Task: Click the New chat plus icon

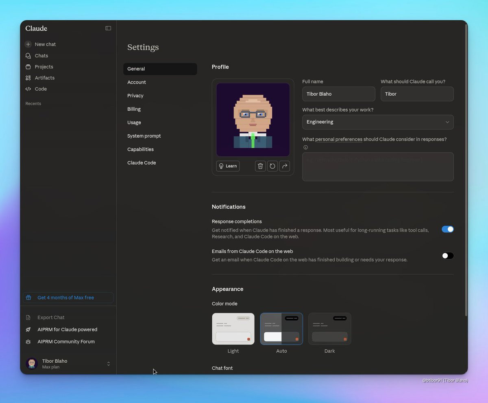Action: point(28,44)
